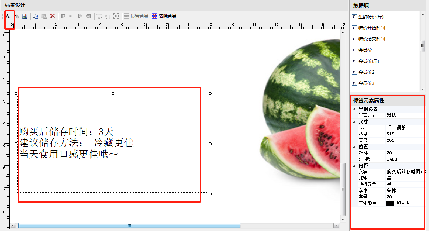Paste element with the clipboard icon
This screenshot has height=231, width=429.
coord(44,16)
